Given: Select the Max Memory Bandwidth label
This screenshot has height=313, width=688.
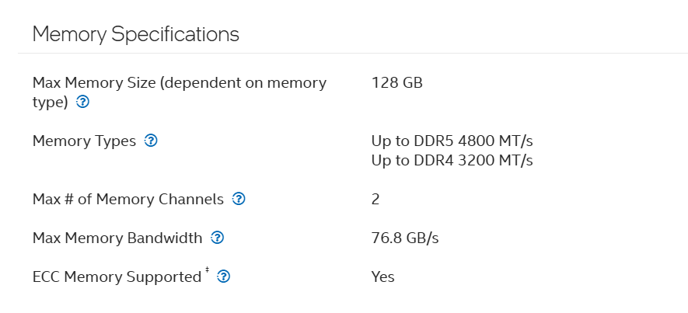Looking at the screenshot, I should click(117, 238).
